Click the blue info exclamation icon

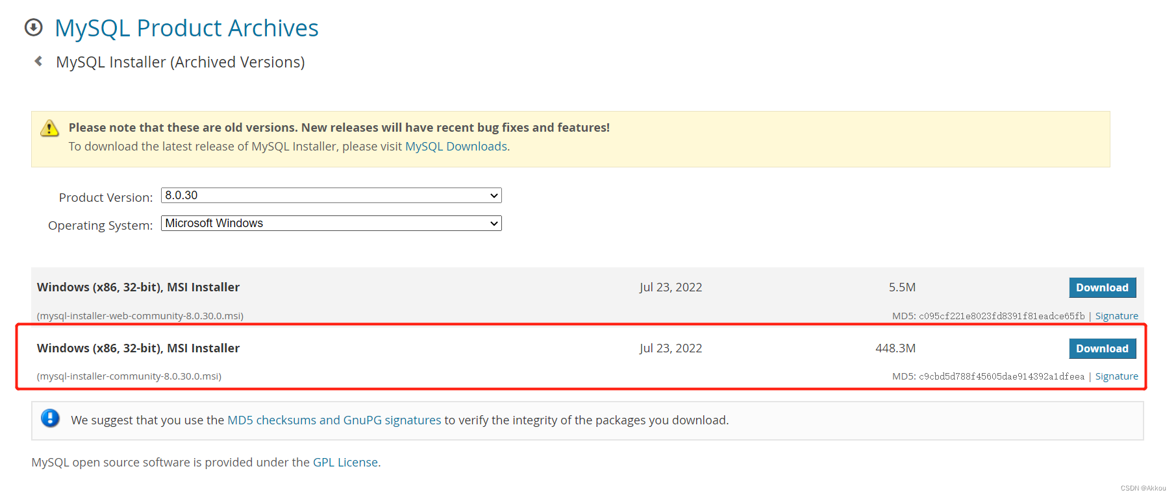50,418
